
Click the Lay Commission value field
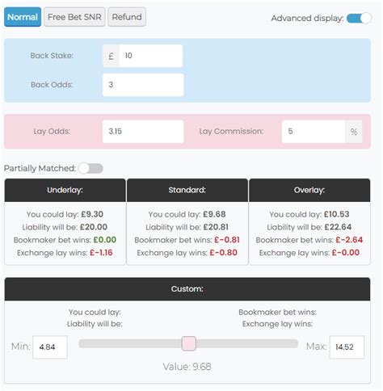[314, 132]
